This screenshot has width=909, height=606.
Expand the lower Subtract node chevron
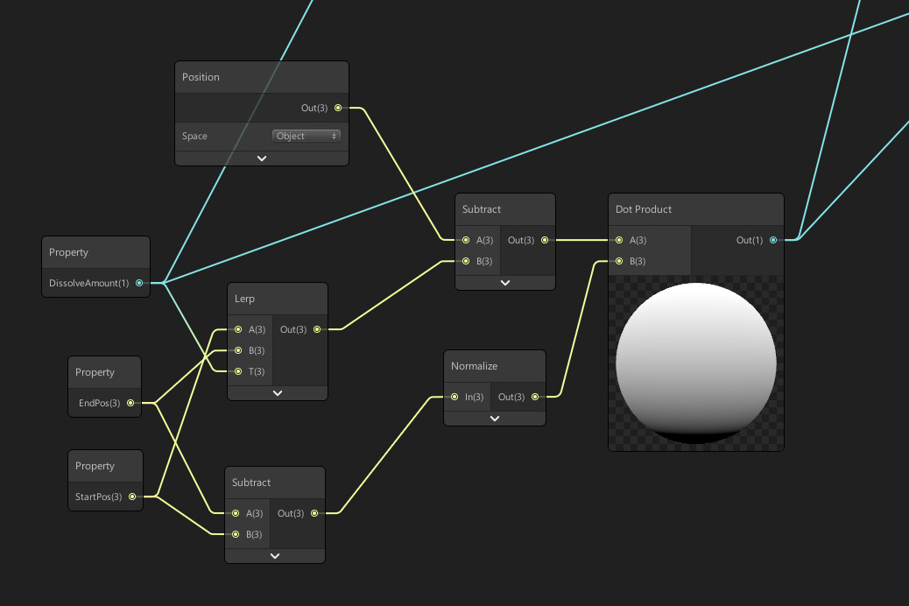(275, 556)
